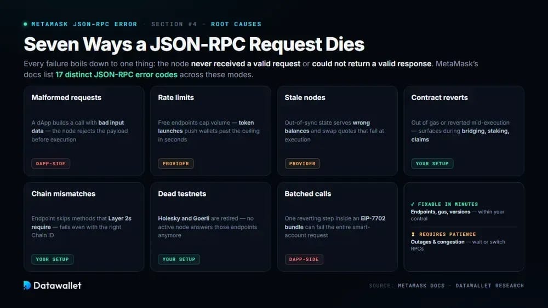Click the 'Contract reverts' card title
Screen dimensions: 548x308
[x=439, y=98]
